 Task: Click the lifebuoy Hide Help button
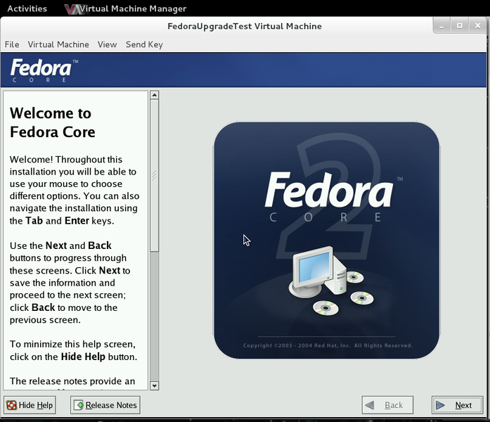point(30,405)
